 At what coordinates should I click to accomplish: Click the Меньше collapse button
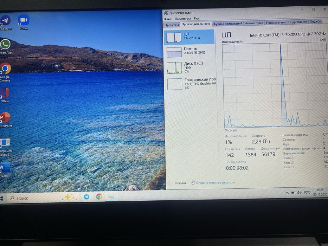click(x=178, y=183)
